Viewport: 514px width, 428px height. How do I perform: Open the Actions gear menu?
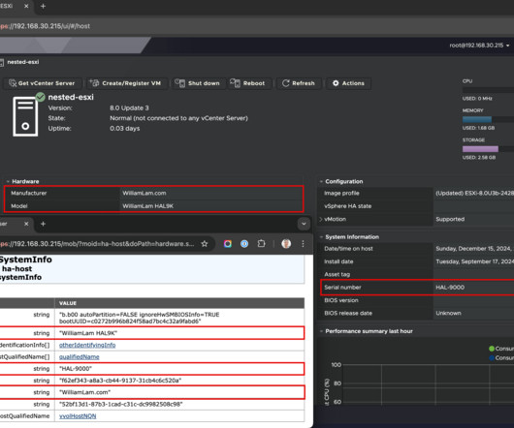click(x=348, y=83)
